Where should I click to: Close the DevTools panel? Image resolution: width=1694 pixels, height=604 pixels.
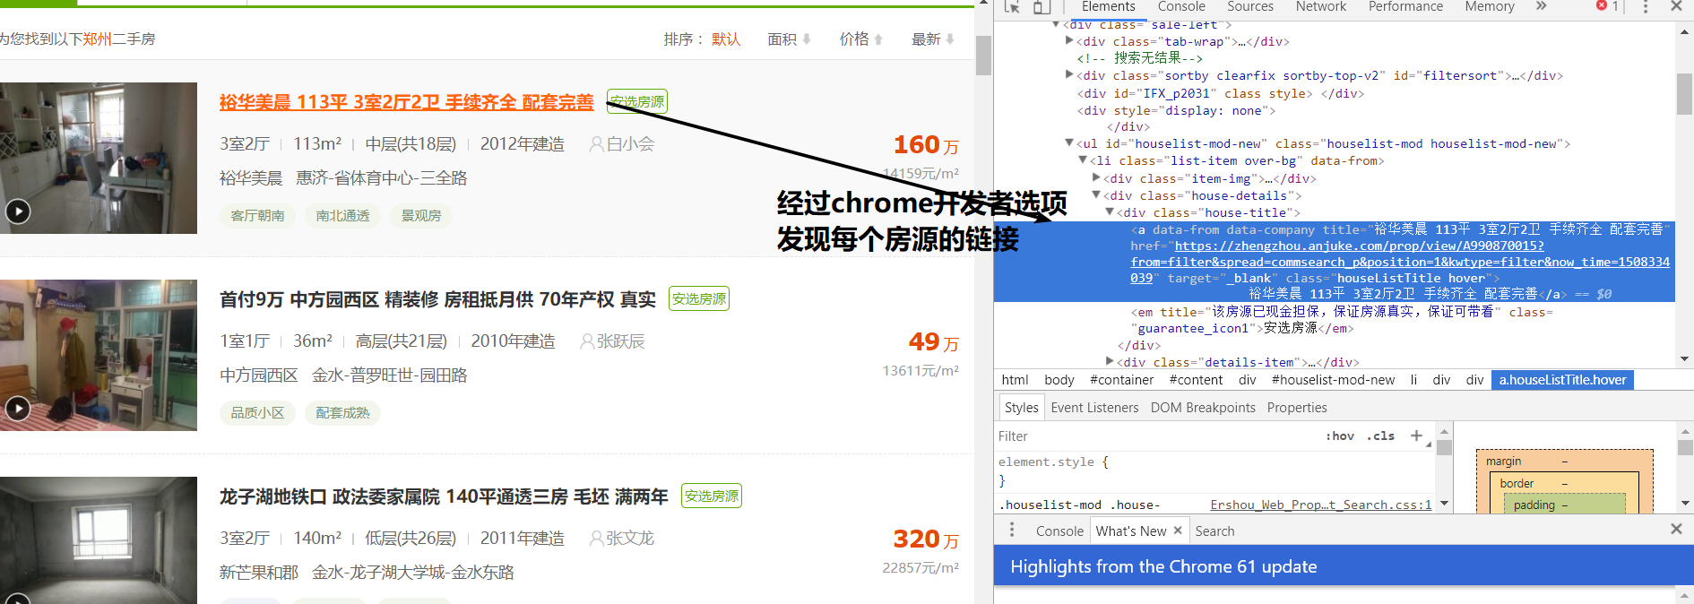click(x=1676, y=6)
